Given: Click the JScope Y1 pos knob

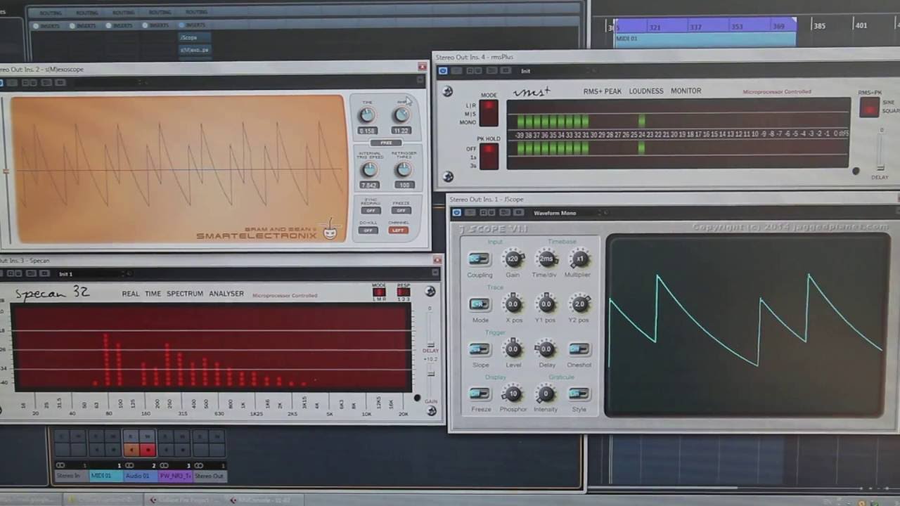Looking at the screenshot, I should tap(546, 304).
